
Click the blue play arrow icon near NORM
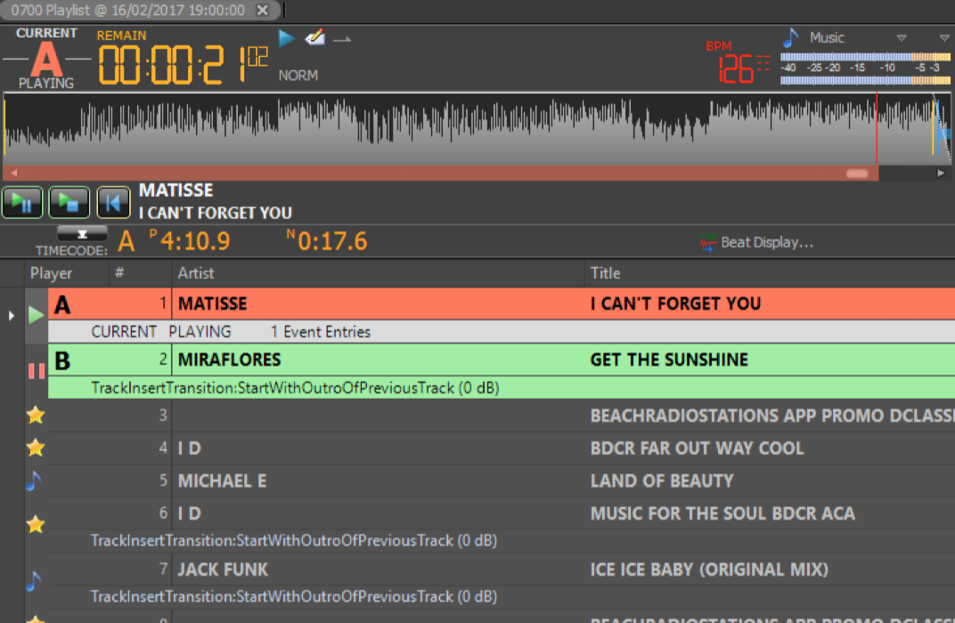tap(286, 38)
